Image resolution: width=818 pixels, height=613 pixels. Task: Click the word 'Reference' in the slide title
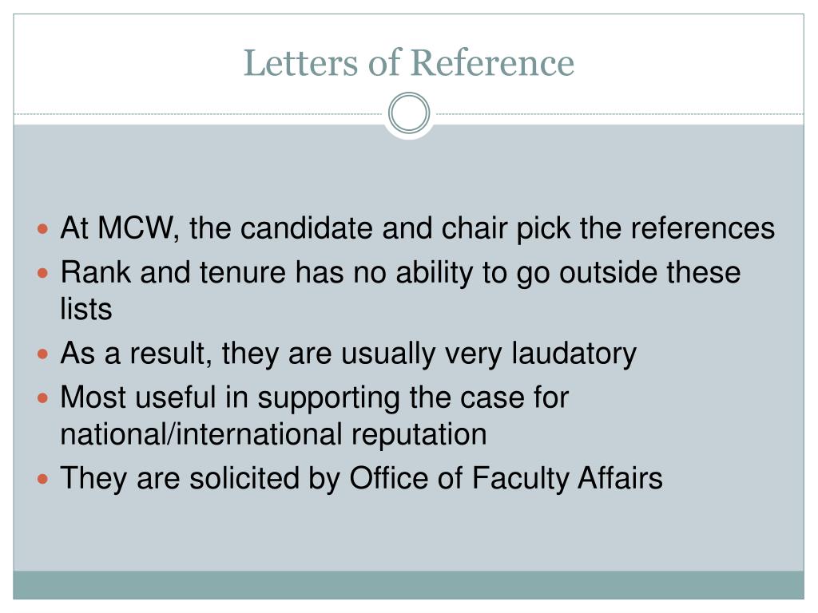(x=492, y=63)
